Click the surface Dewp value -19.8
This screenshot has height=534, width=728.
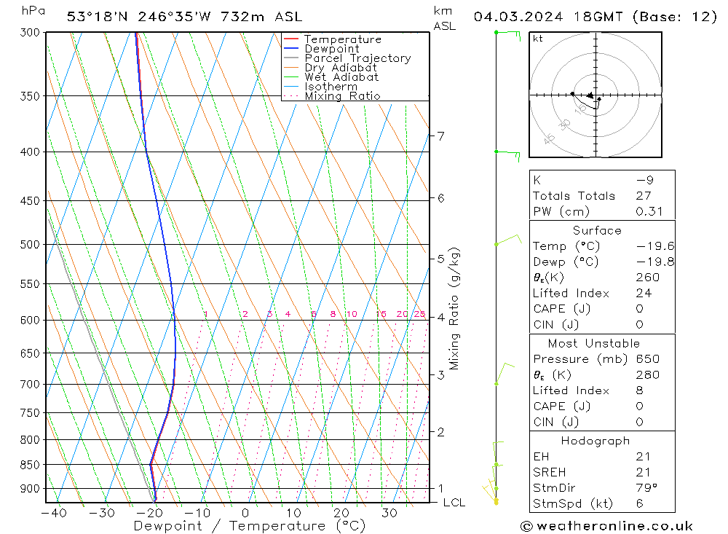tap(655, 262)
